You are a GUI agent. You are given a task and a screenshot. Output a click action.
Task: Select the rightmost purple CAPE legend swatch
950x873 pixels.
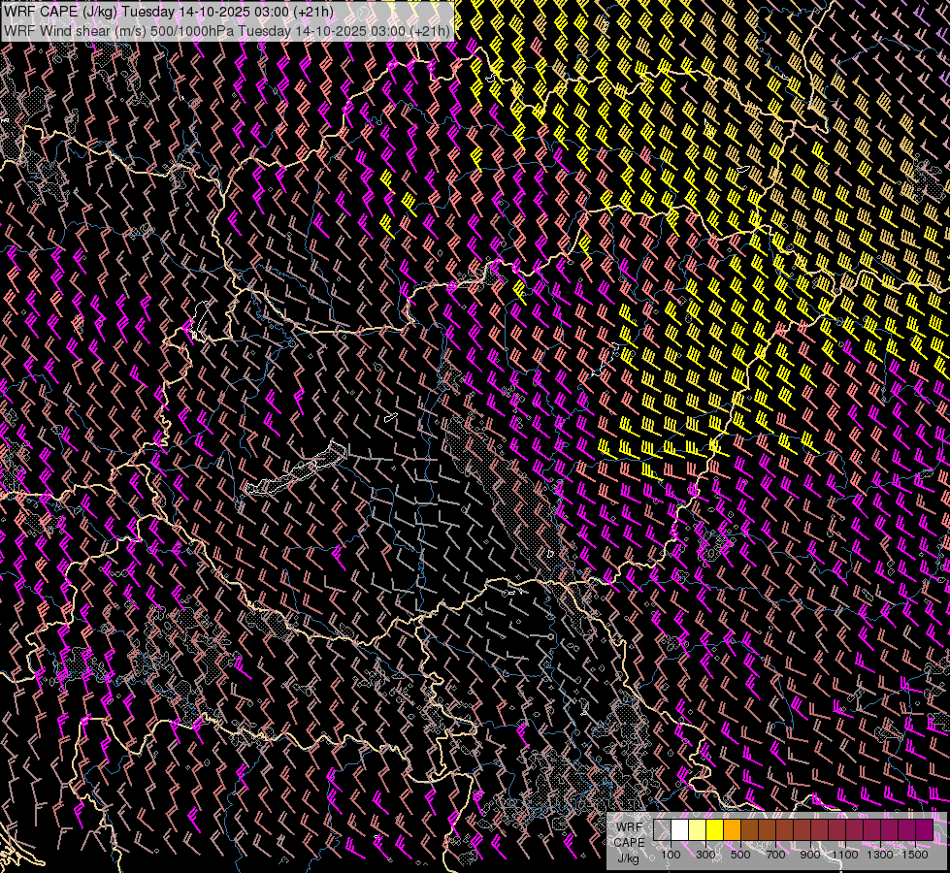tap(924, 831)
